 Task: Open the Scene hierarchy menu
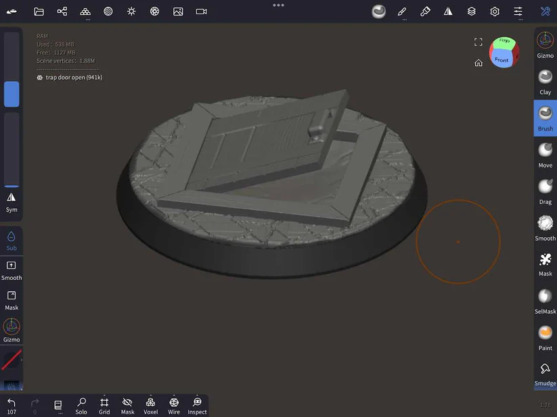(62, 11)
